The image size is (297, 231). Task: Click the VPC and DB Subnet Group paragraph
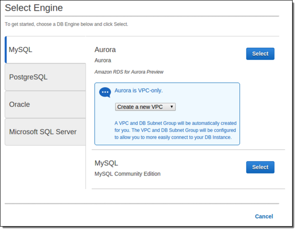tap(176, 130)
